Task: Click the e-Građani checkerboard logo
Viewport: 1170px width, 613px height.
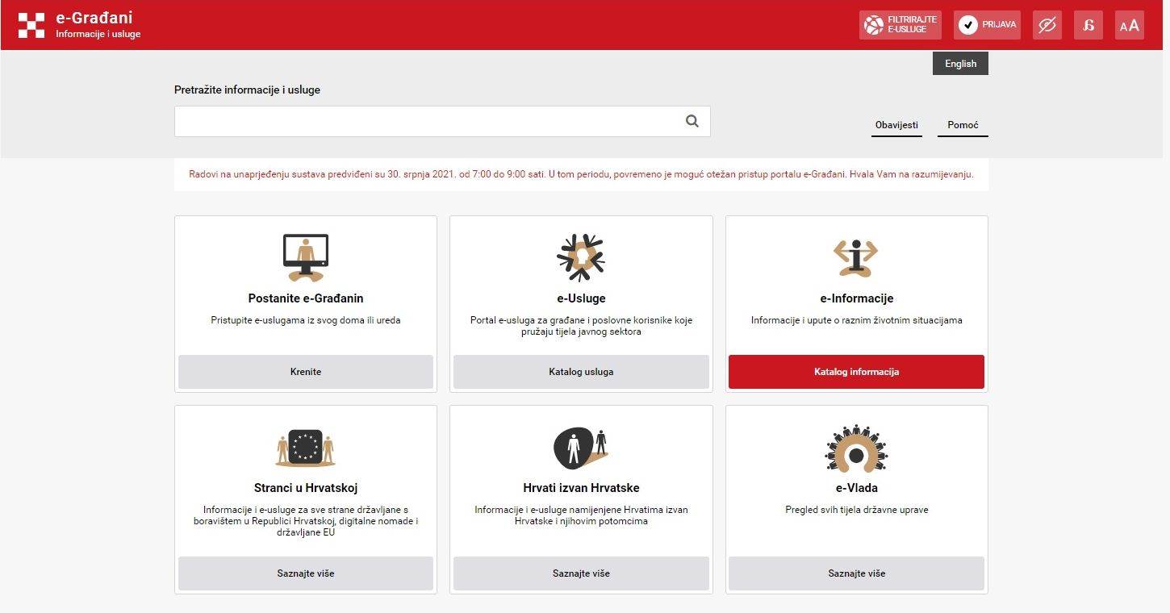Action: click(31, 24)
